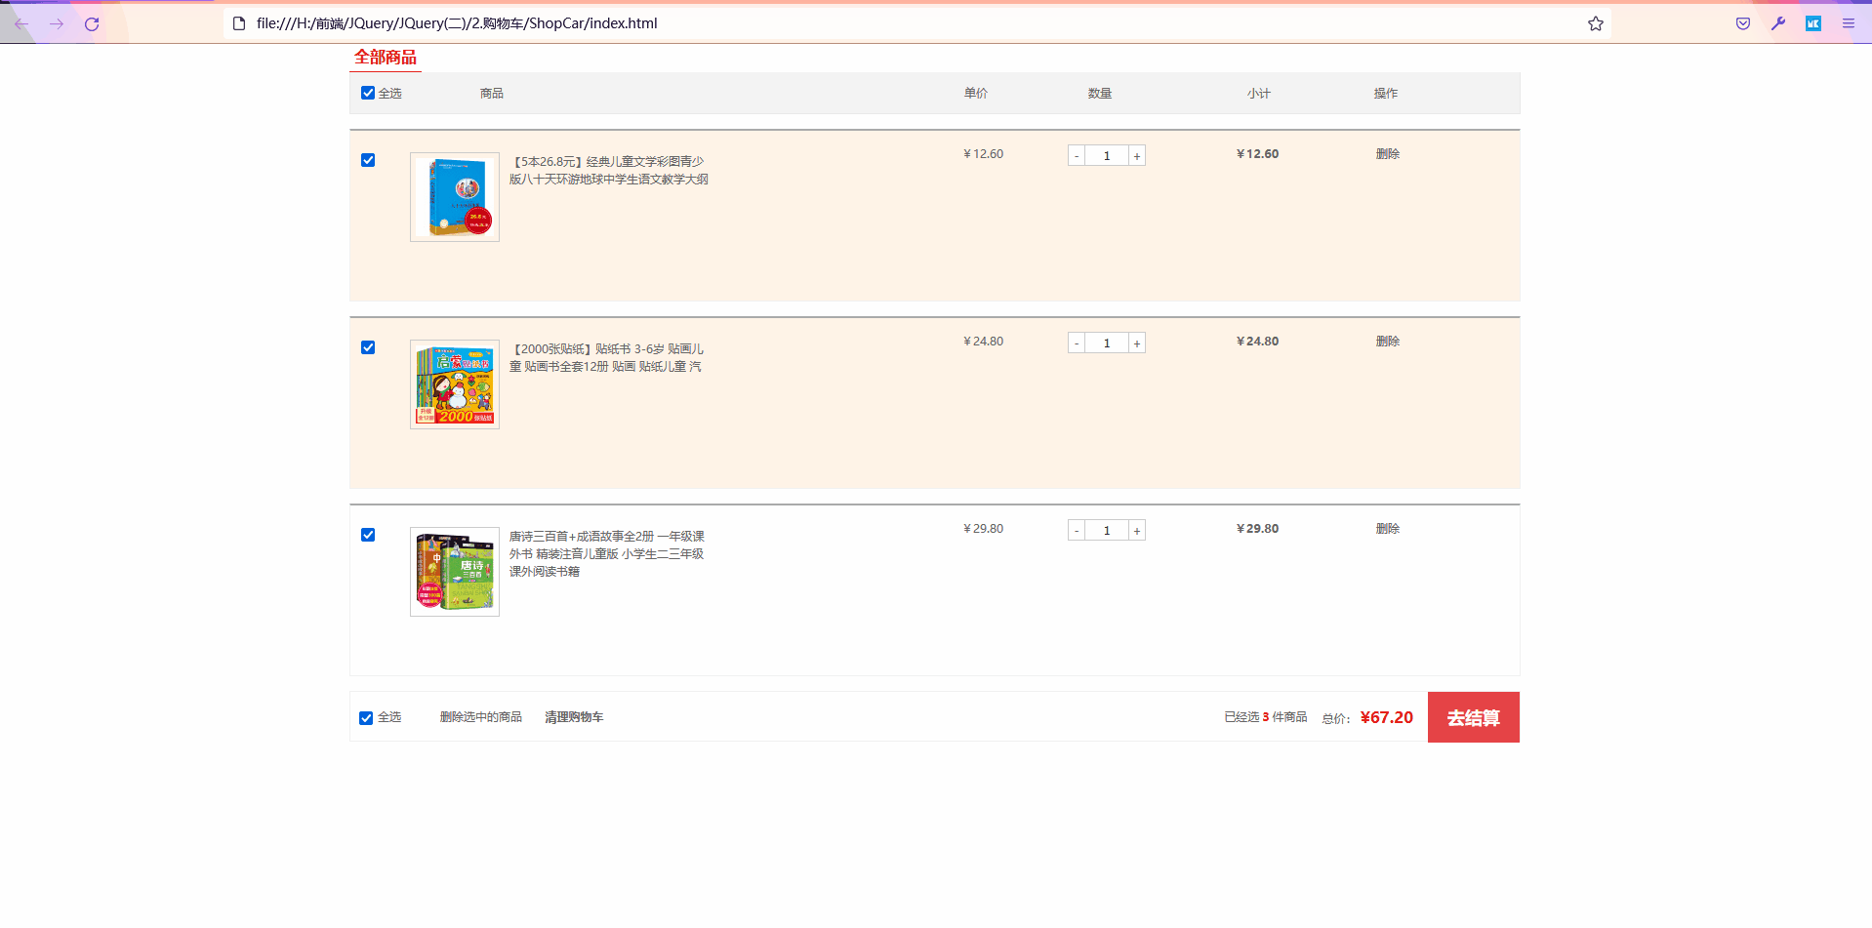Open the 【2000张贴纸】贴纸书 product title
The image size is (1872, 928).
click(x=606, y=358)
